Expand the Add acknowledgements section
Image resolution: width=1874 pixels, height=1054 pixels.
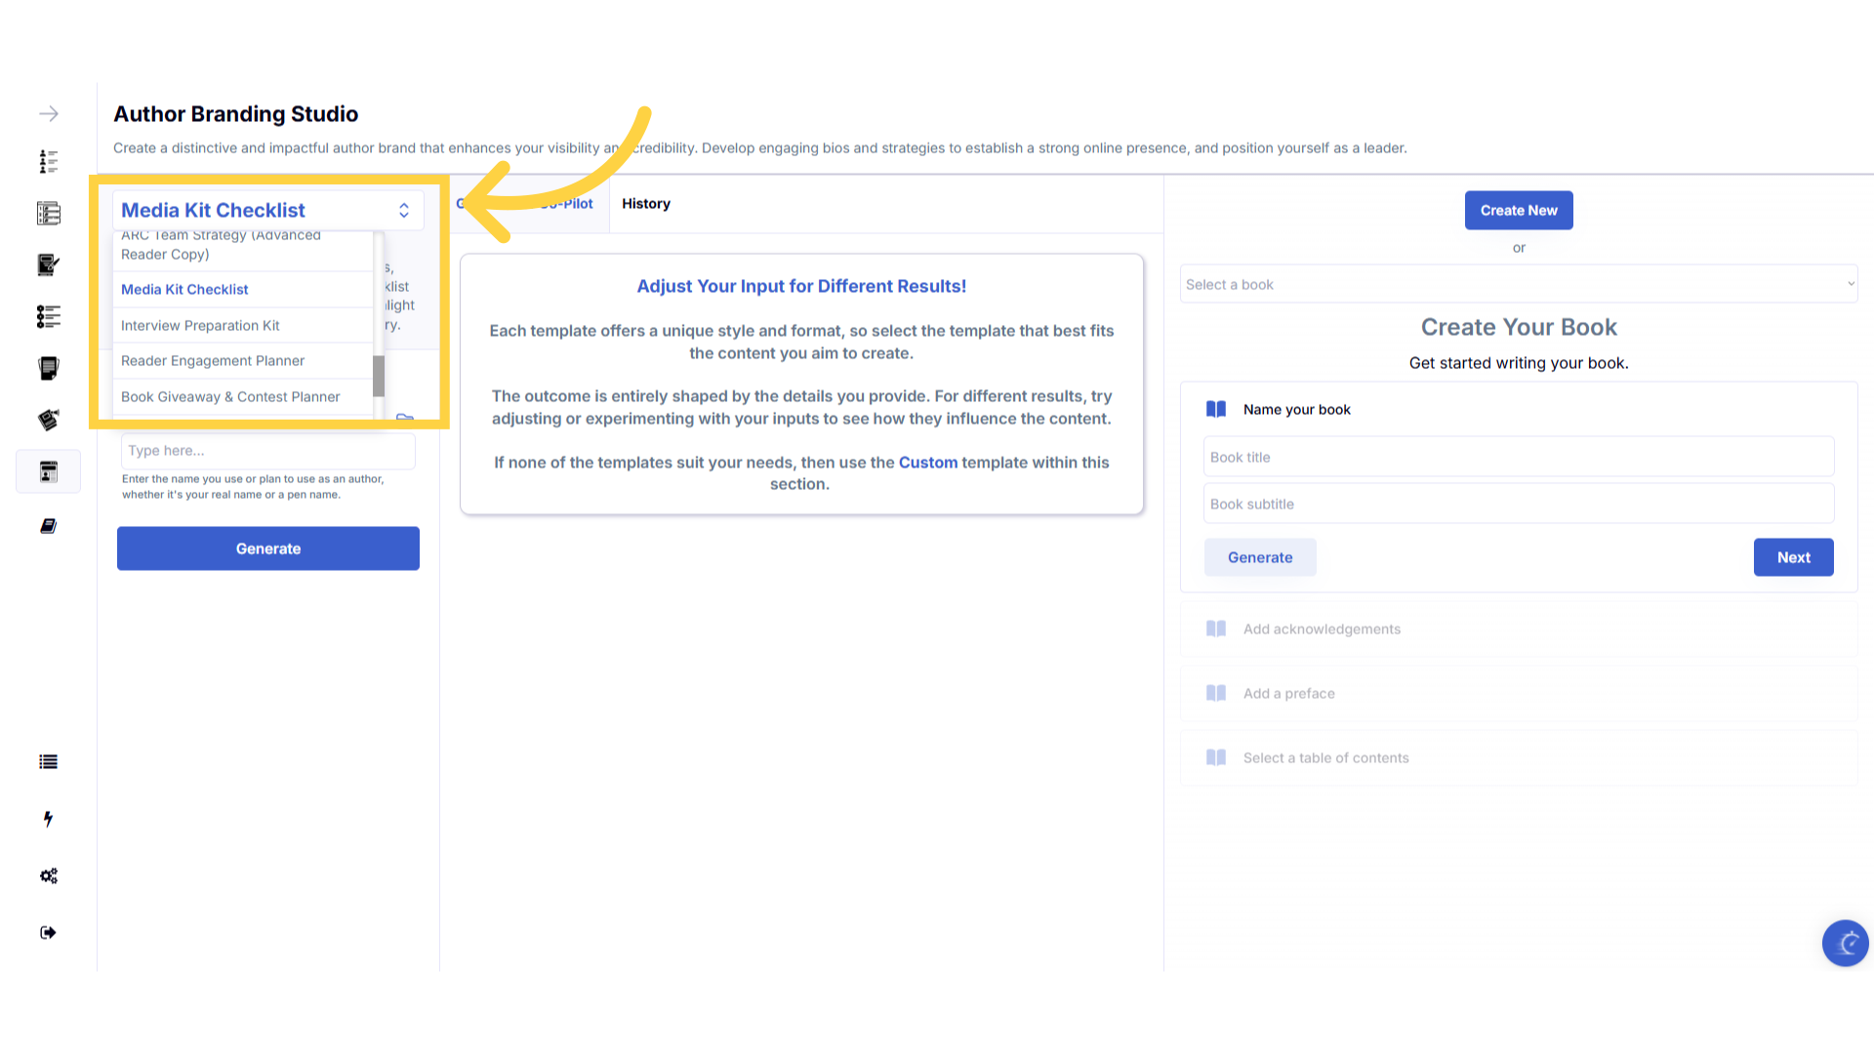(1322, 629)
